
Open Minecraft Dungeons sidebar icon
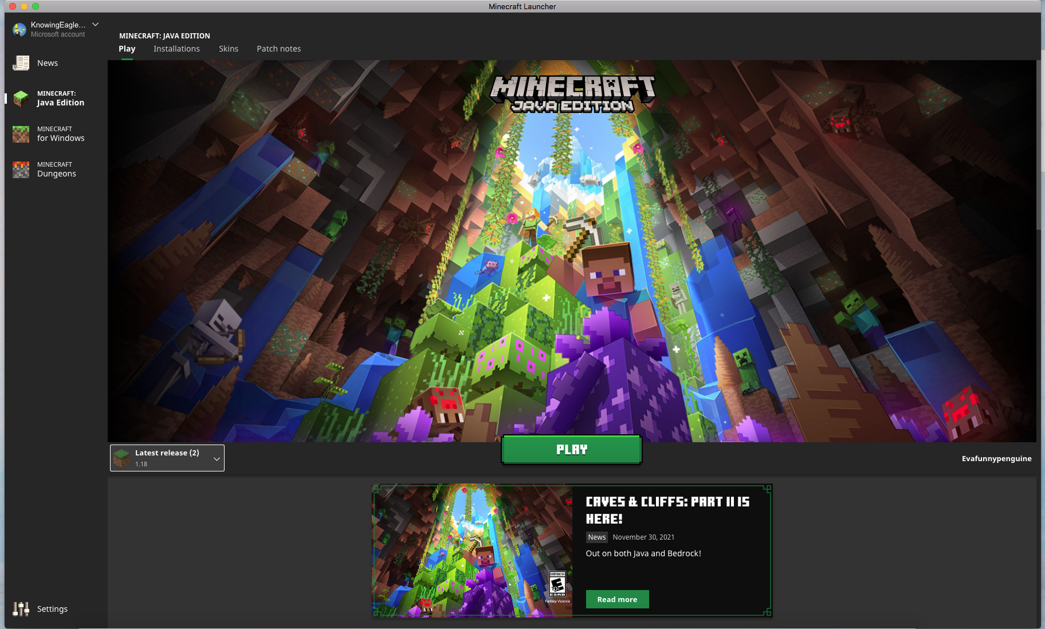(x=21, y=170)
